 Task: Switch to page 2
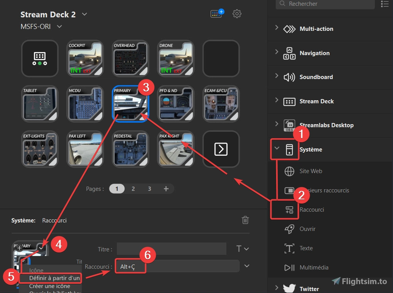[133, 189]
